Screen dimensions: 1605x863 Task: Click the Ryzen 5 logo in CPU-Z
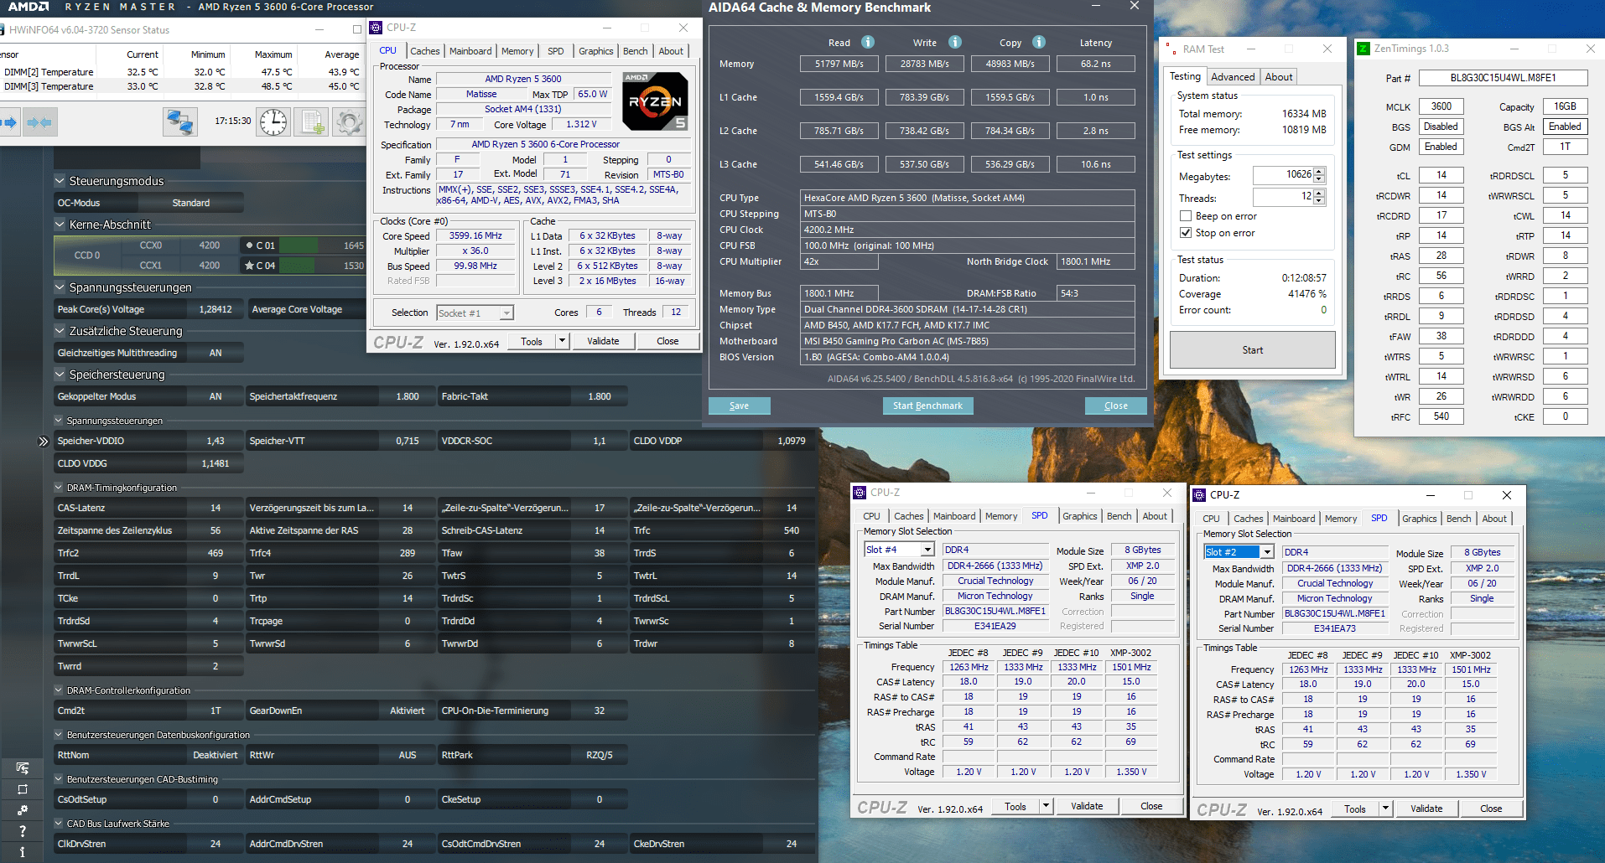pyautogui.click(x=655, y=101)
